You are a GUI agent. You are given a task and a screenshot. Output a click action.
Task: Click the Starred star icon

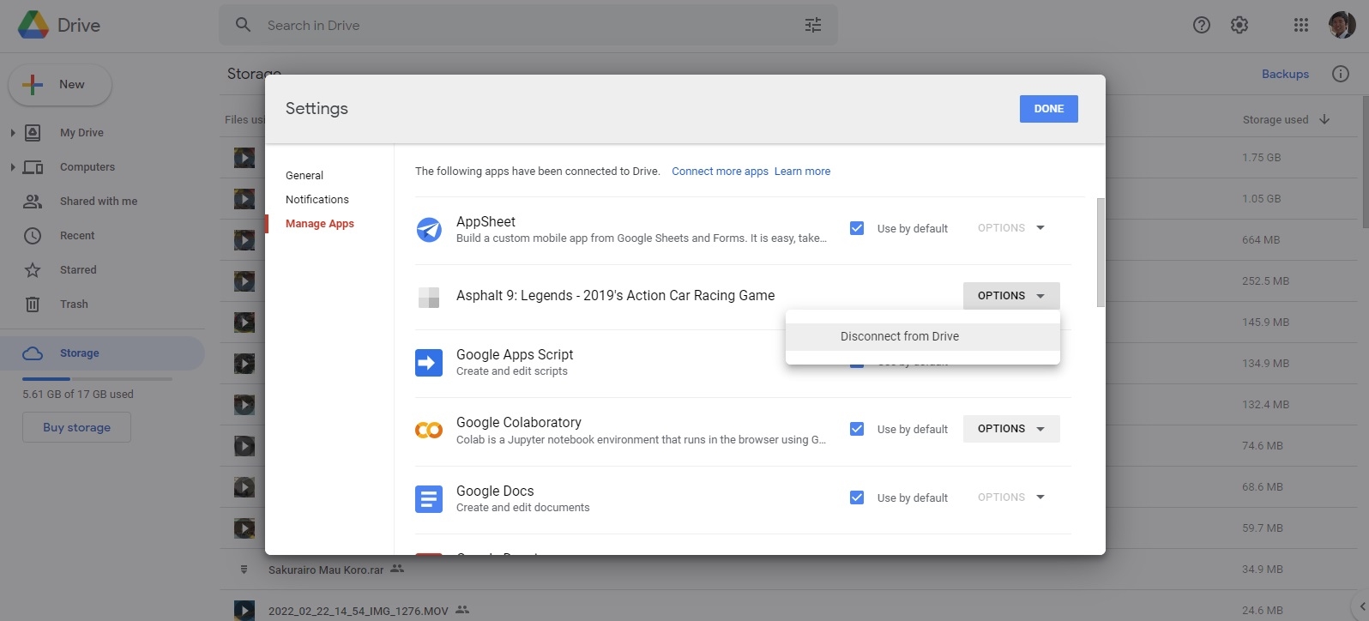33,270
